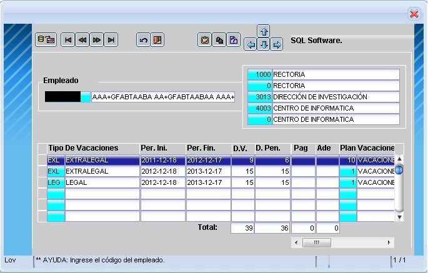Click the exit door toolbar icon
Image resolution: width=428 pixels, height=273 pixels.
157,40
